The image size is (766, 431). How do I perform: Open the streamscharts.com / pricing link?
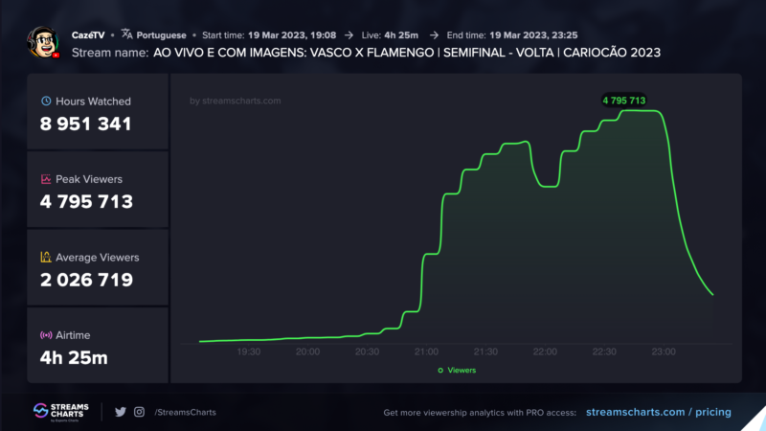click(658, 412)
